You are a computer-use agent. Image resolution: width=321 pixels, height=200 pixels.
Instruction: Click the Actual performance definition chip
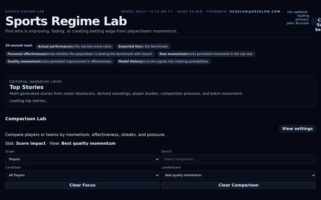pos(75,46)
